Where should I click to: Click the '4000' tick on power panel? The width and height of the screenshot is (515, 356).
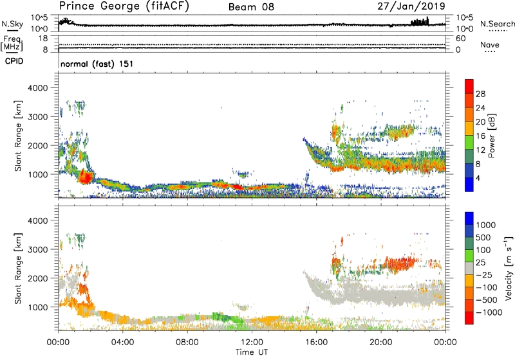tap(38, 88)
